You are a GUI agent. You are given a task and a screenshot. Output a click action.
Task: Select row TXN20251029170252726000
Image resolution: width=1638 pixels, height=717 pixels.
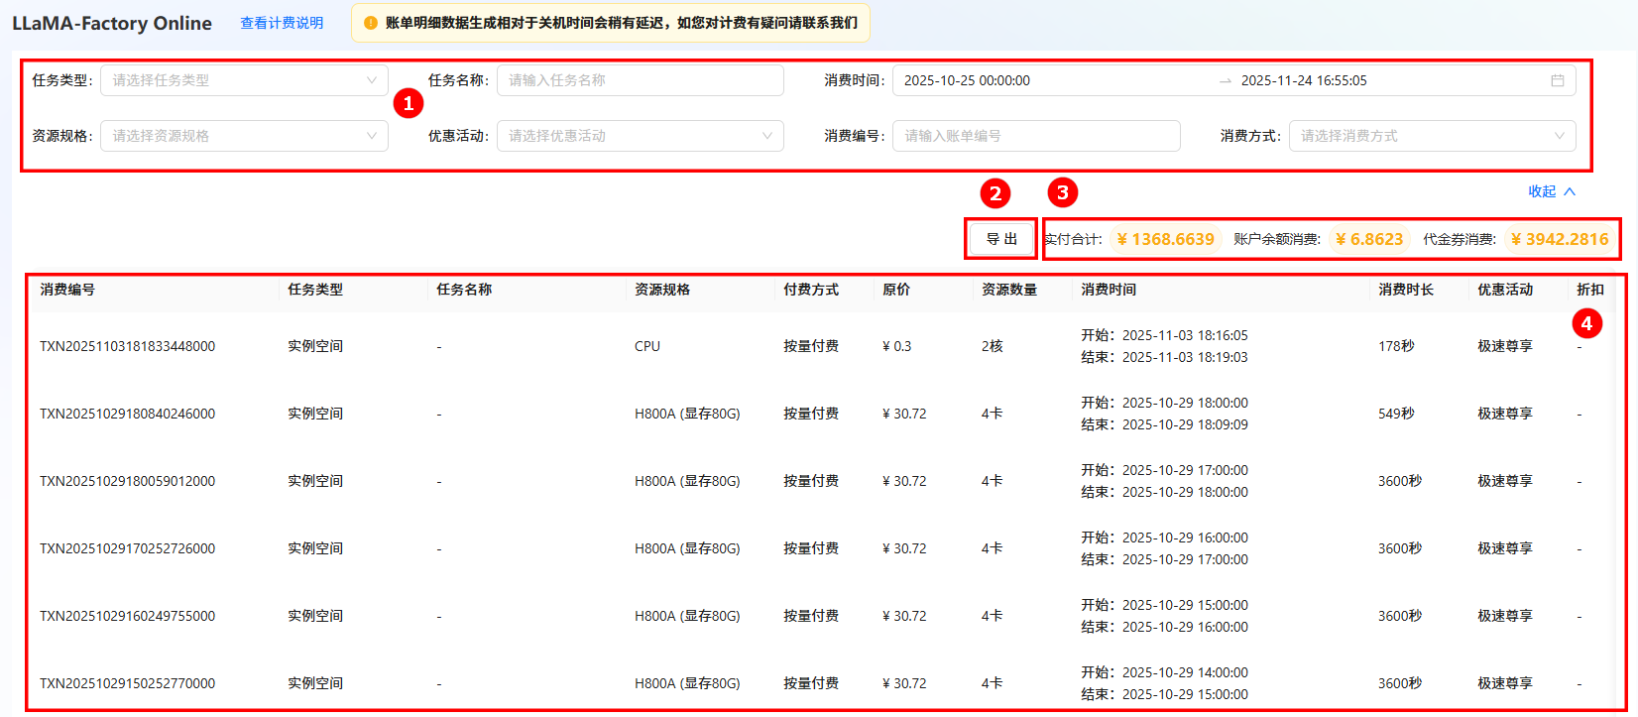821,548
